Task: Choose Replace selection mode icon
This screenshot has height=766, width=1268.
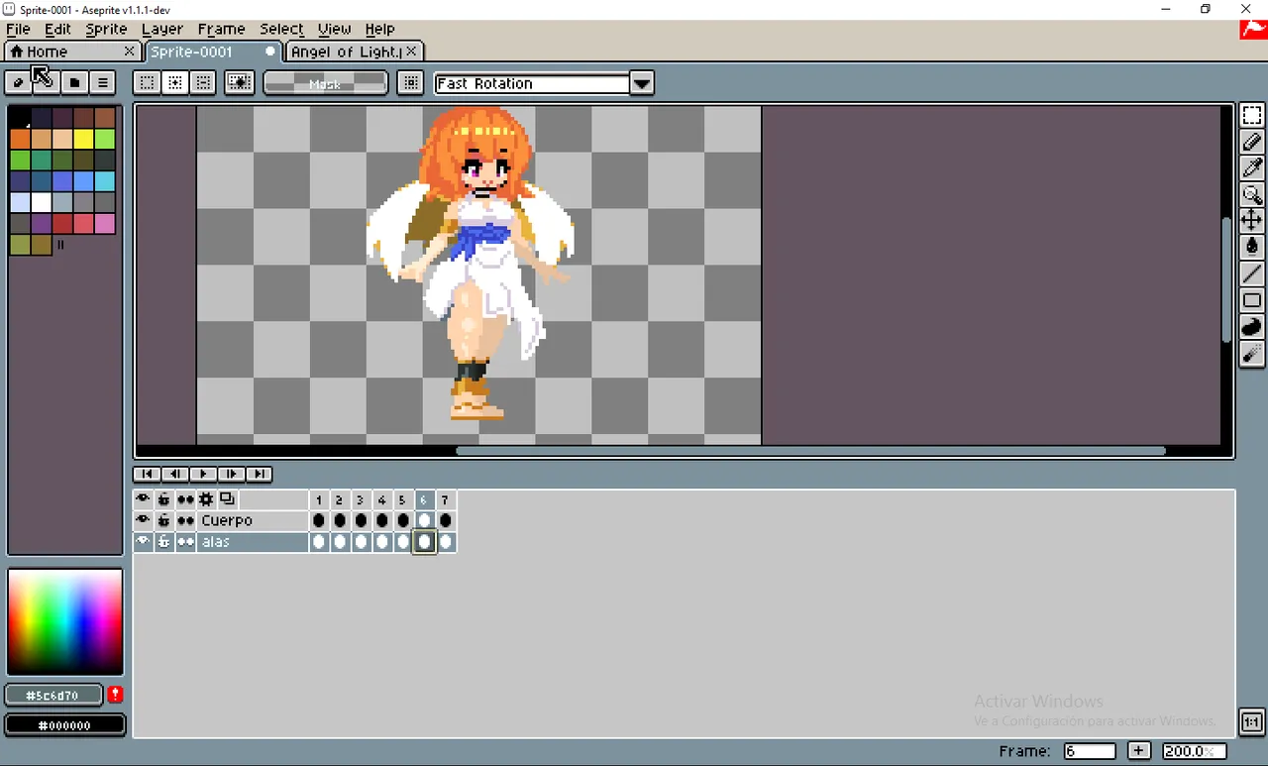Action: tap(147, 82)
